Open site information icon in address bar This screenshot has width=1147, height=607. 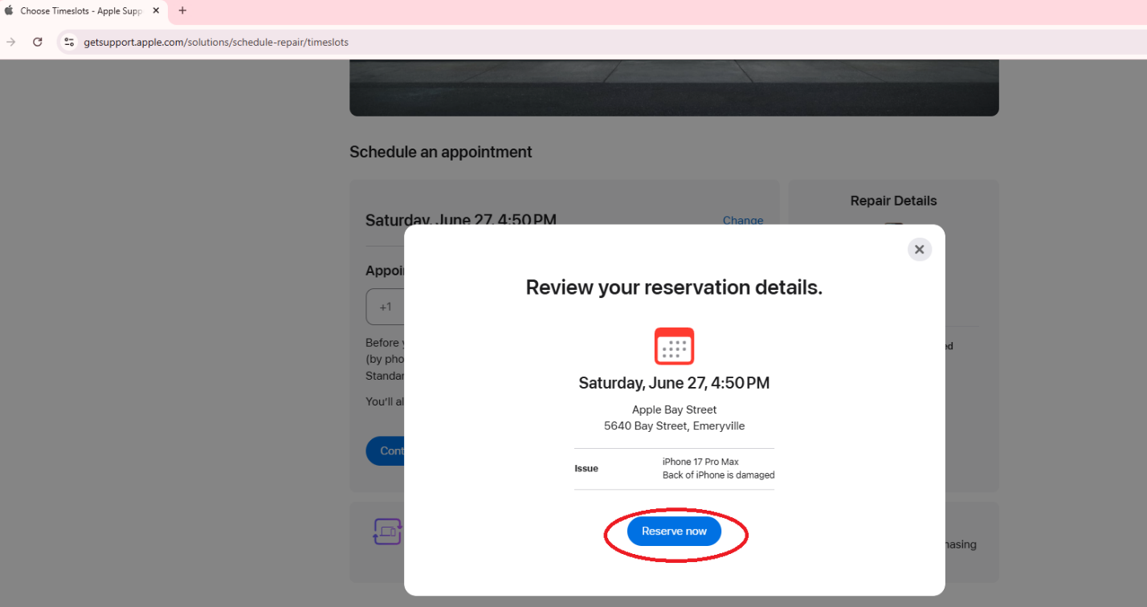[69, 42]
